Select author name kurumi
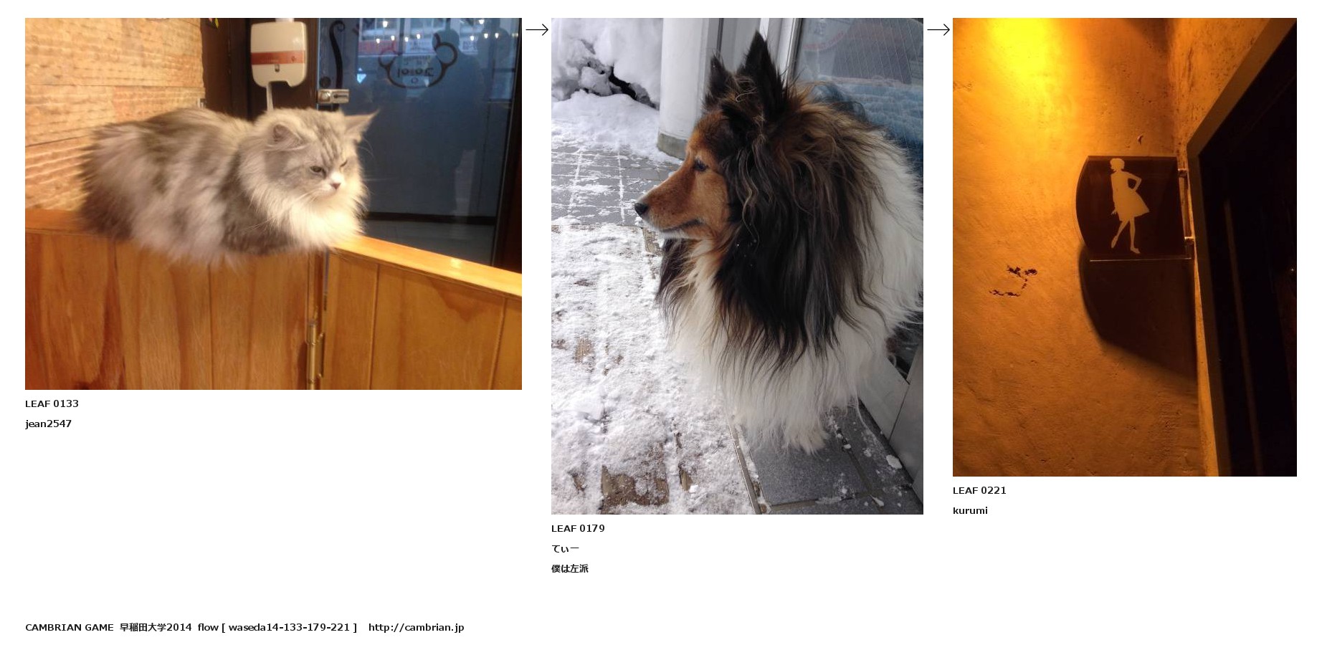Image resolution: width=1322 pixels, height=645 pixels. (x=970, y=510)
